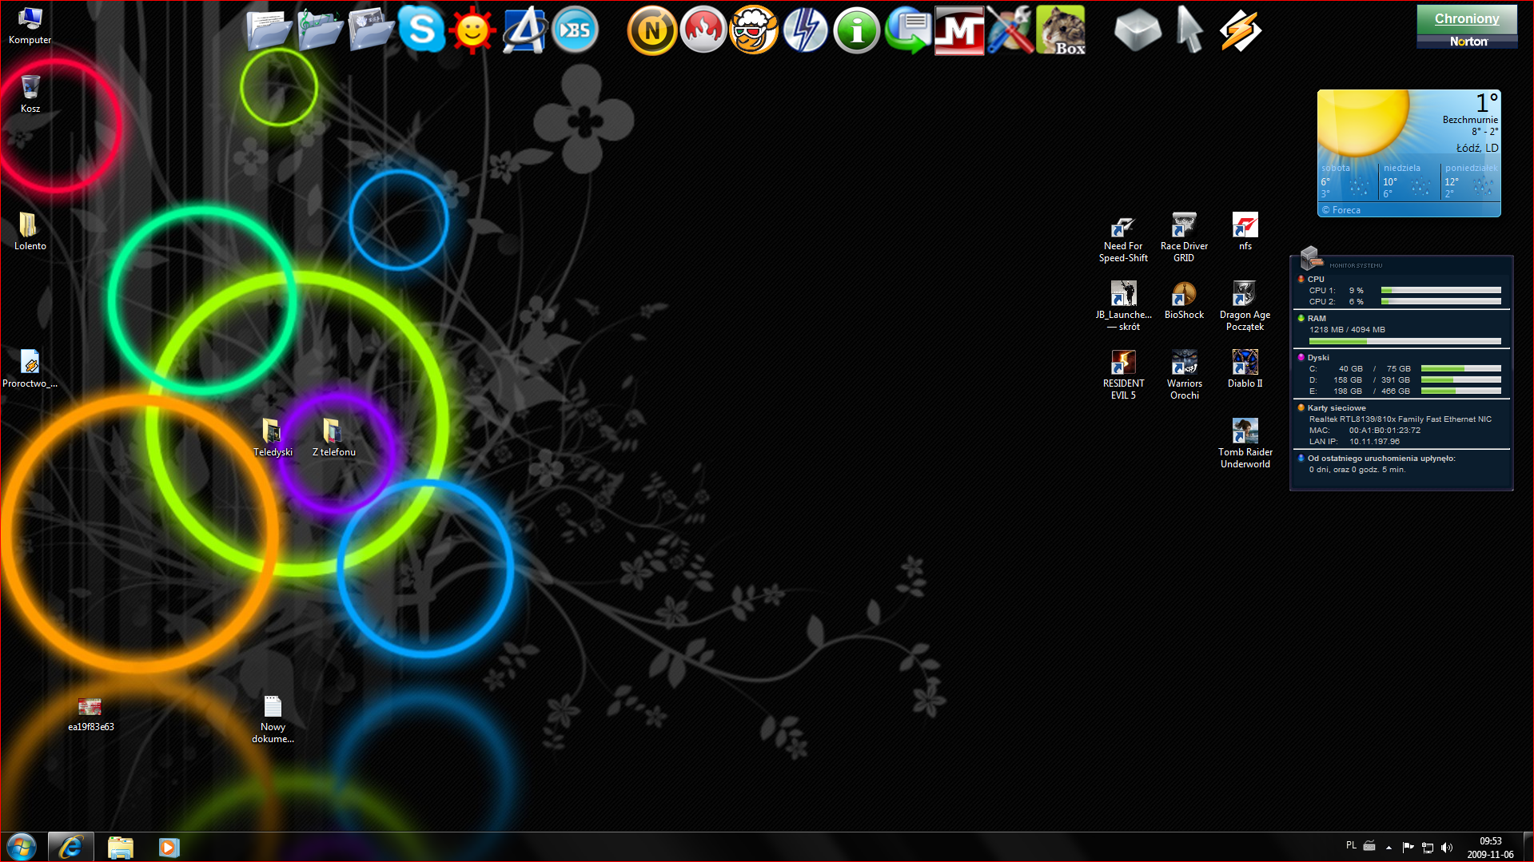Screen dimensions: 1534x862
Task: Open the Proroctwo_ desktop file
Action: point(30,368)
